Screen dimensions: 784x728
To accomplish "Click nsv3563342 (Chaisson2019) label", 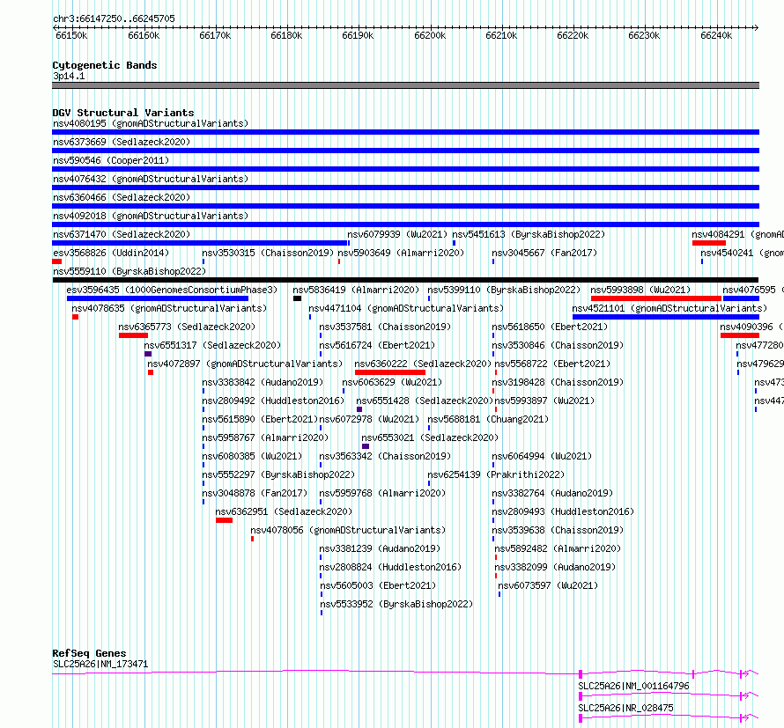I will (x=385, y=456).
